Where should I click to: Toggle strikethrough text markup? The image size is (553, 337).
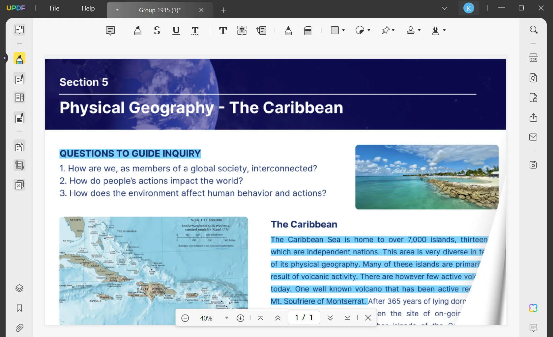coord(157,30)
